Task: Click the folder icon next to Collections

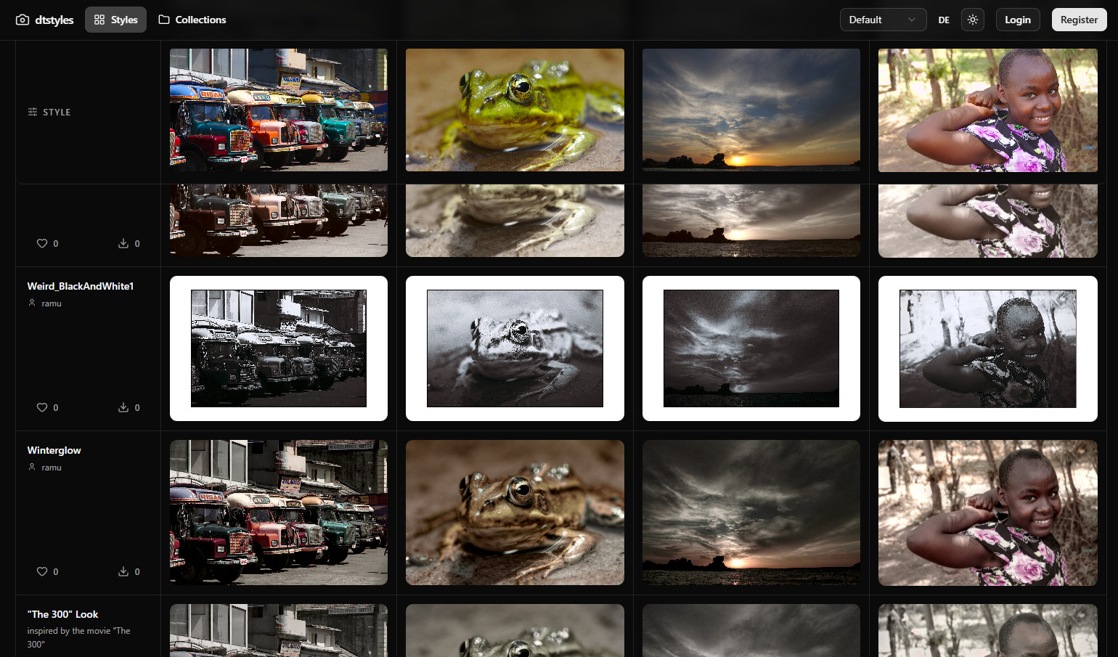Action: pyautogui.click(x=164, y=20)
